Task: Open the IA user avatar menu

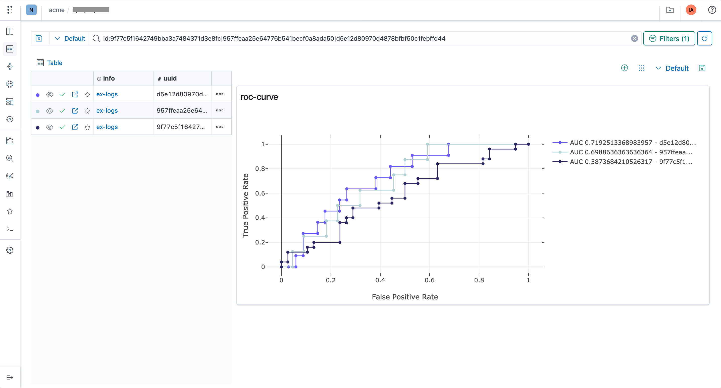Action: coord(691,10)
